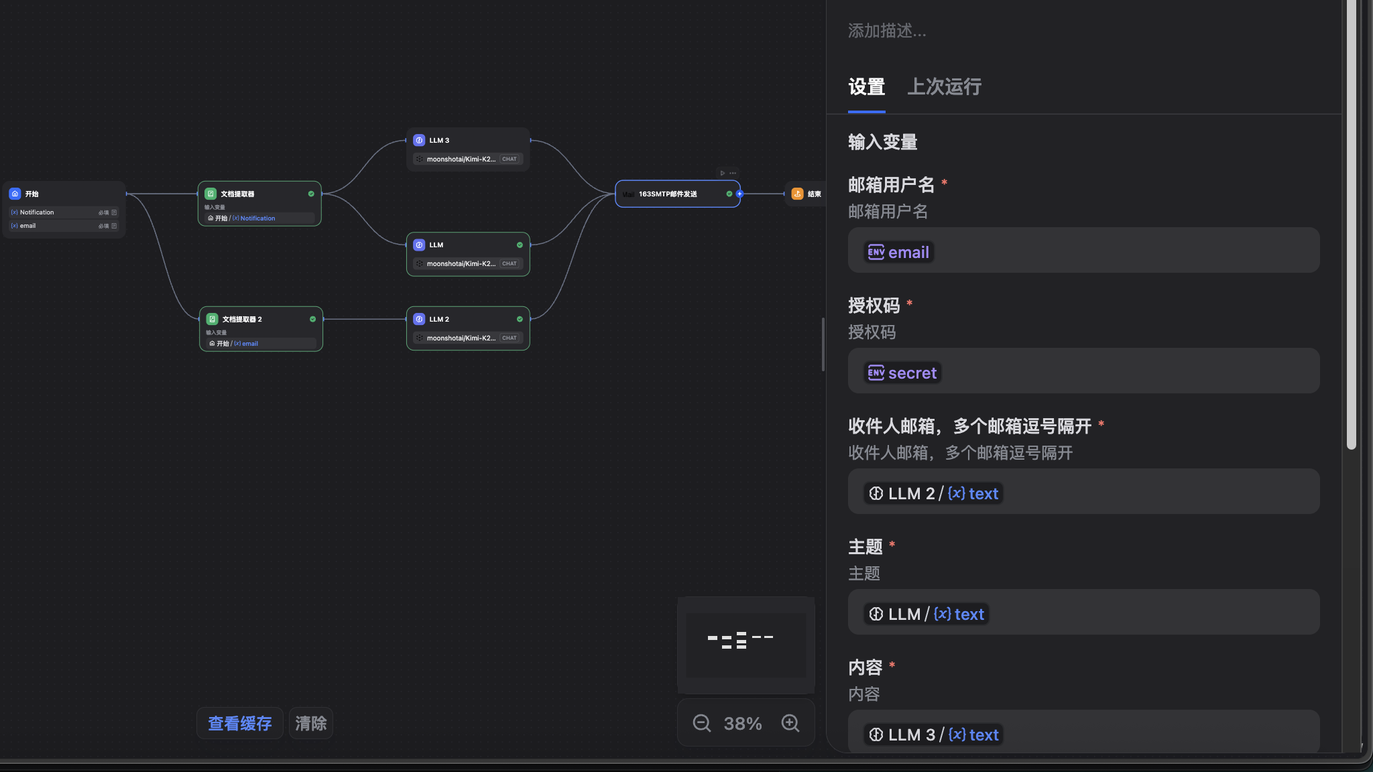Click the 内容 input containing LLM 3 / text
Screen dimensions: 1373x772
(x=1083, y=730)
